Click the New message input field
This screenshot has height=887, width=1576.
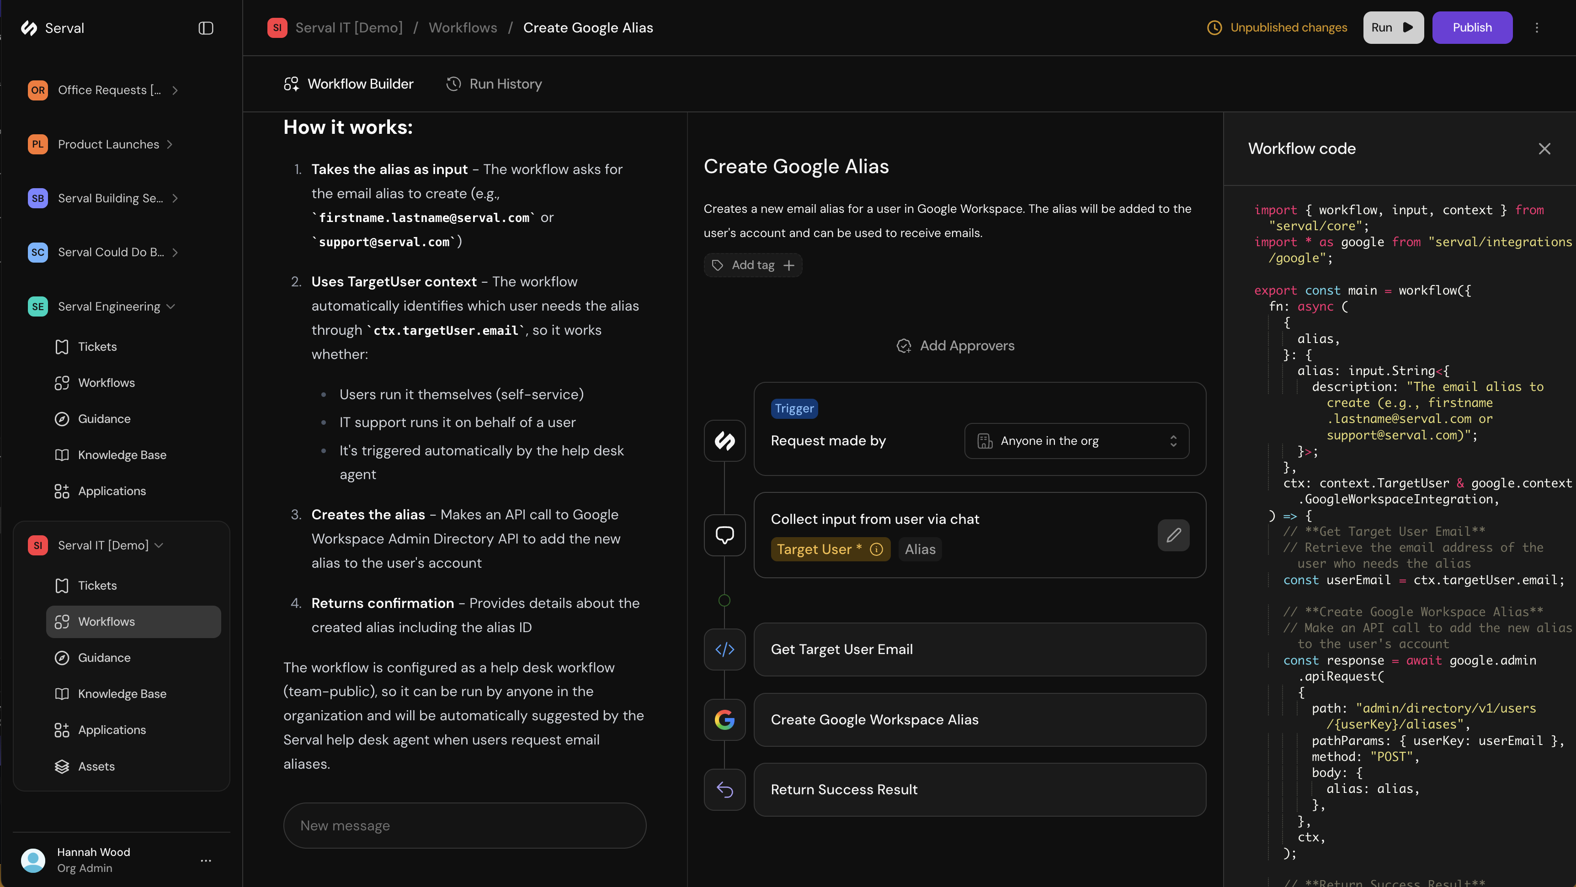click(x=465, y=825)
